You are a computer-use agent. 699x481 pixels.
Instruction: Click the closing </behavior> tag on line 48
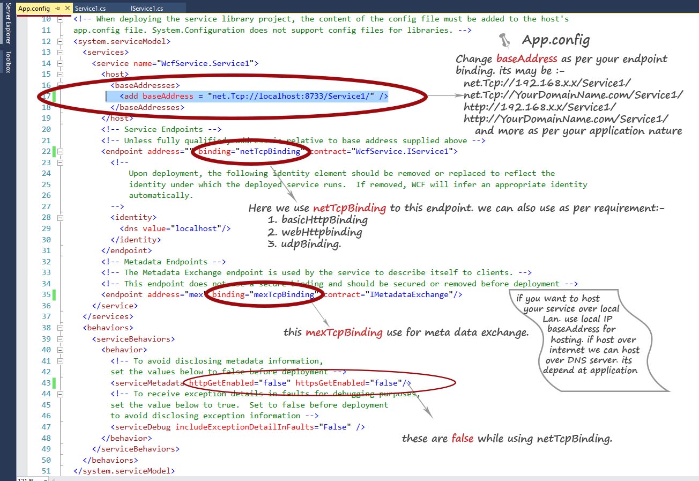pos(127,438)
